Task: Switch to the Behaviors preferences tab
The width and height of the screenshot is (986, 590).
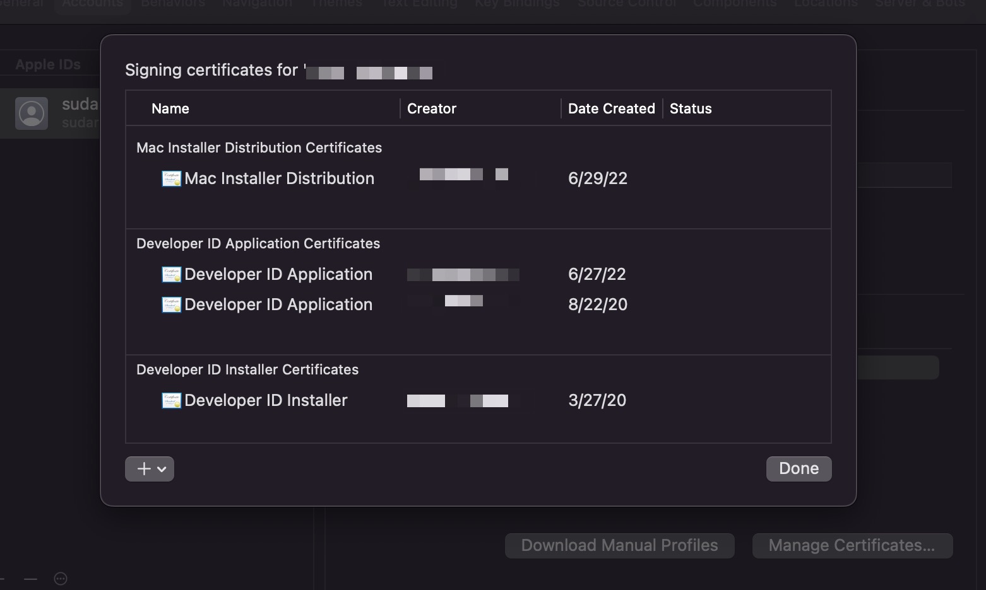Action: click(x=172, y=4)
